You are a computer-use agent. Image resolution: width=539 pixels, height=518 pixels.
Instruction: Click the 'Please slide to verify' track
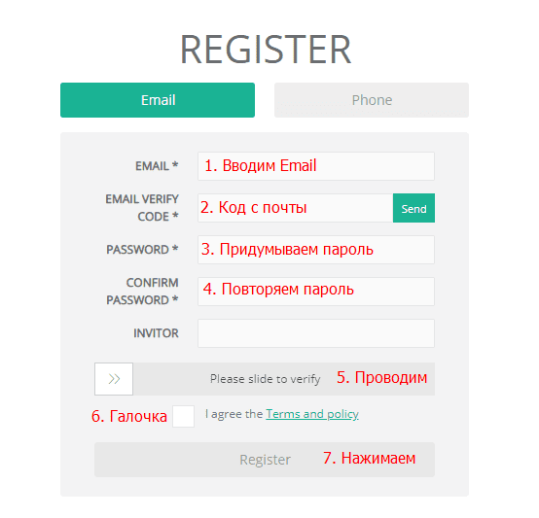284,379
